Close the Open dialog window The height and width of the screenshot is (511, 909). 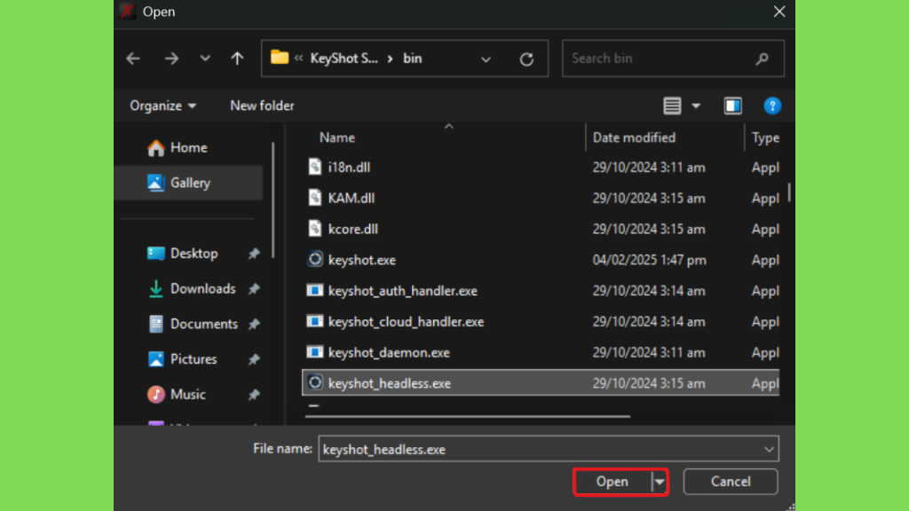(779, 12)
